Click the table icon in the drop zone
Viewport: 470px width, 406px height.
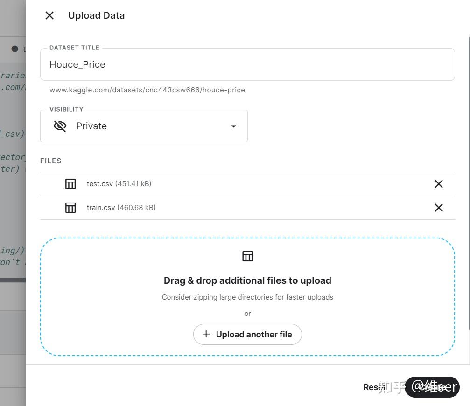247,256
